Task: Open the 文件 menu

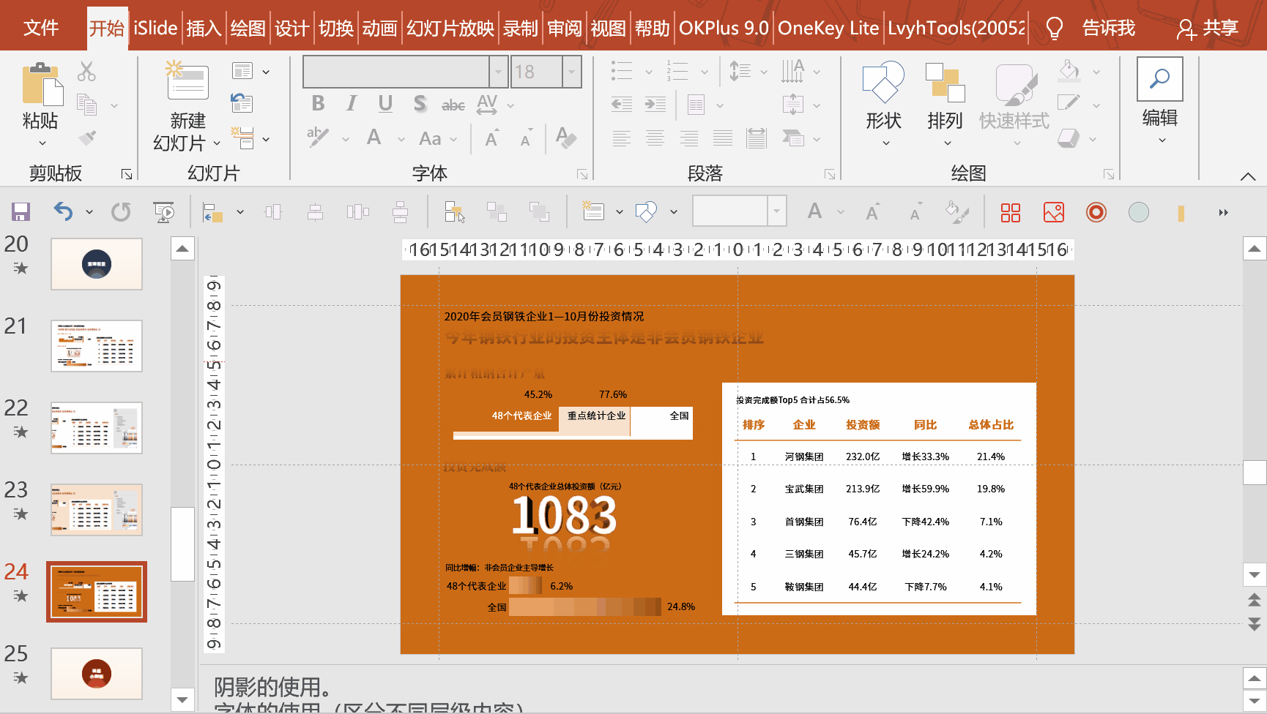Action: [x=40, y=29]
